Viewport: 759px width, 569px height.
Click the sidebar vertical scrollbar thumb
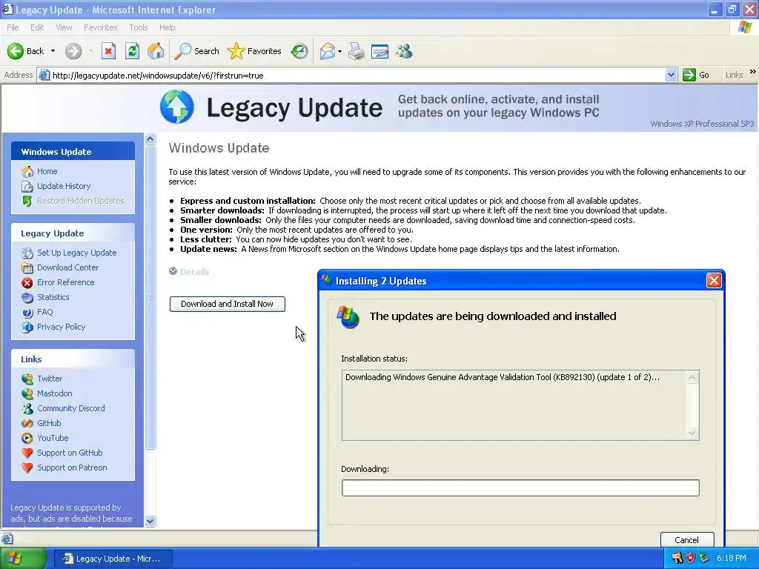(x=150, y=297)
